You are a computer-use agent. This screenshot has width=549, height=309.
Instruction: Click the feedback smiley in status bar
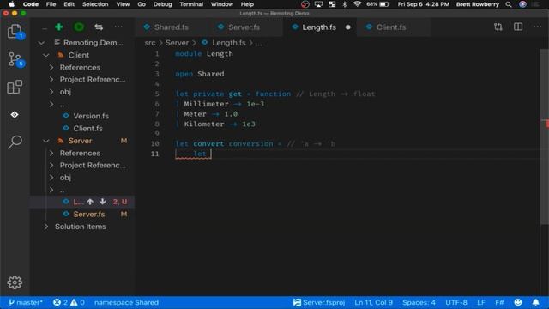click(x=518, y=302)
